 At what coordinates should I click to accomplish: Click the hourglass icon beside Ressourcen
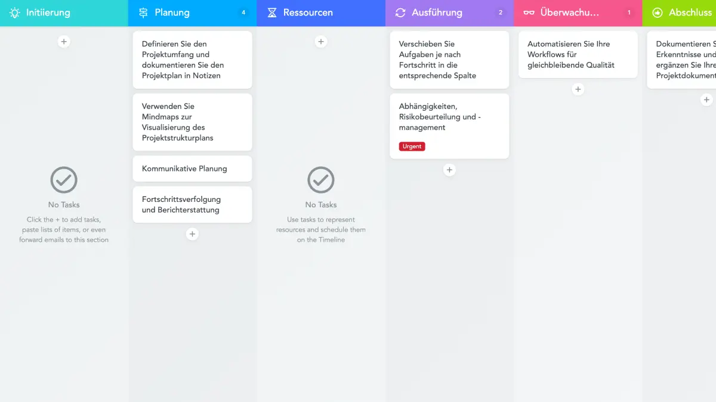coord(272,13)
